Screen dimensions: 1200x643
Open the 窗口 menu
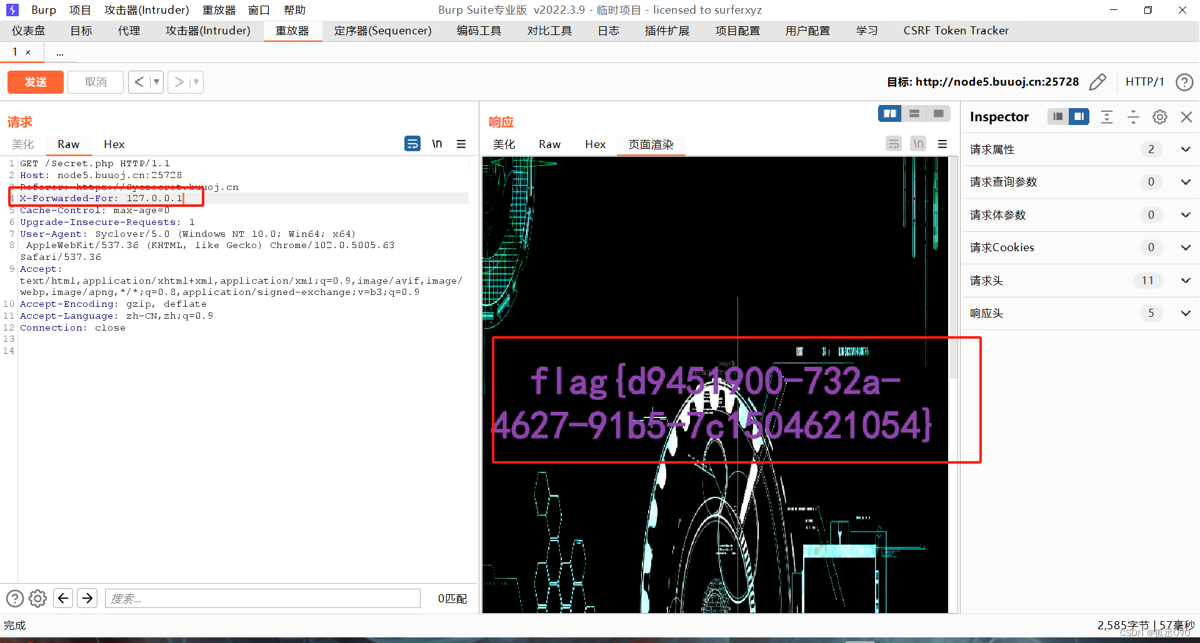coord(259,9)
